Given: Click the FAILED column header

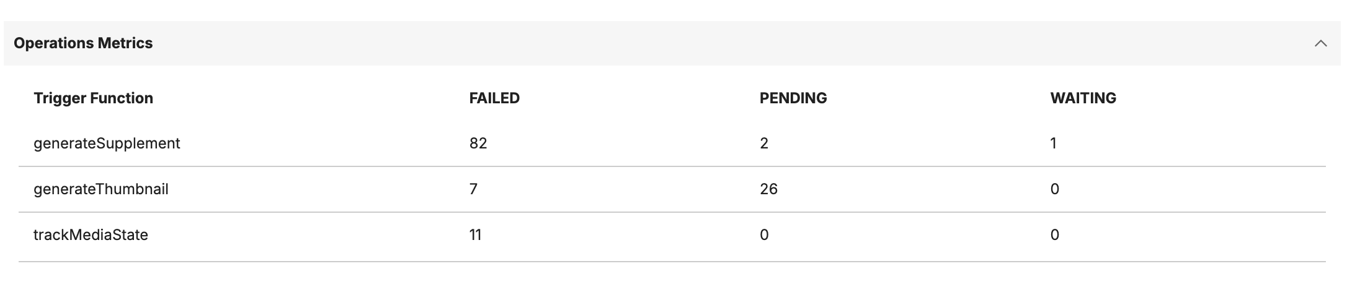Looking at the screenshot, I should pyautogui.click(x=494, y=98).
